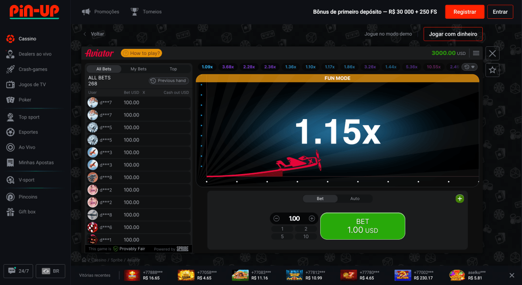Click the red Registrar button
The width and height of the screenshot is (522, 285).
pyautogui.click(x=464, y=12)
